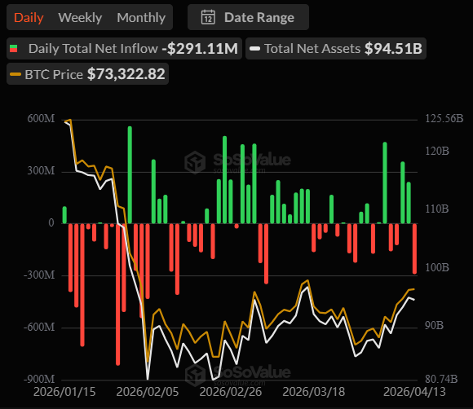Image resolution: width=473 pixels, height=409 pixels.
Task: Switch to the Weekly tab
Action: [80, 17]
